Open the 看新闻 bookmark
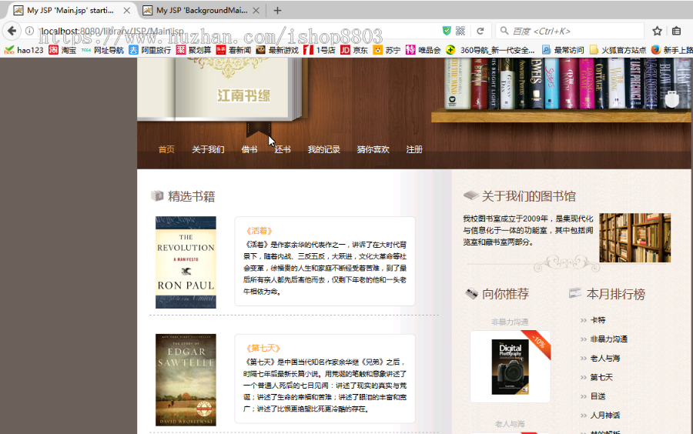 (x=233, y=50)
